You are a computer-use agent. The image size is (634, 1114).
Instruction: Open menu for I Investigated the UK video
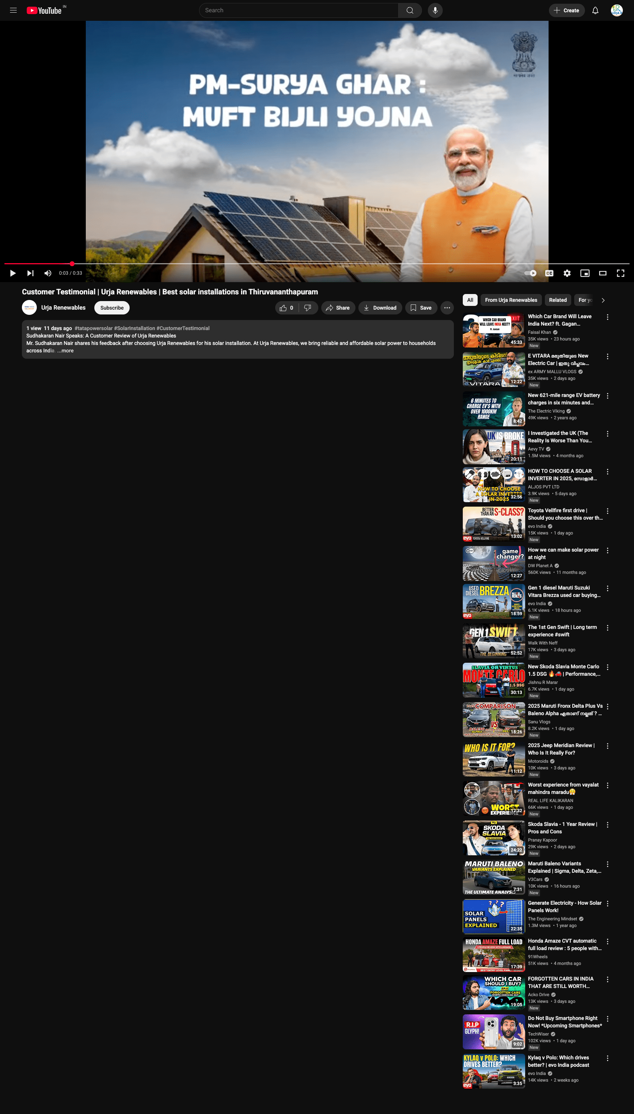click(x=607, y=434)
